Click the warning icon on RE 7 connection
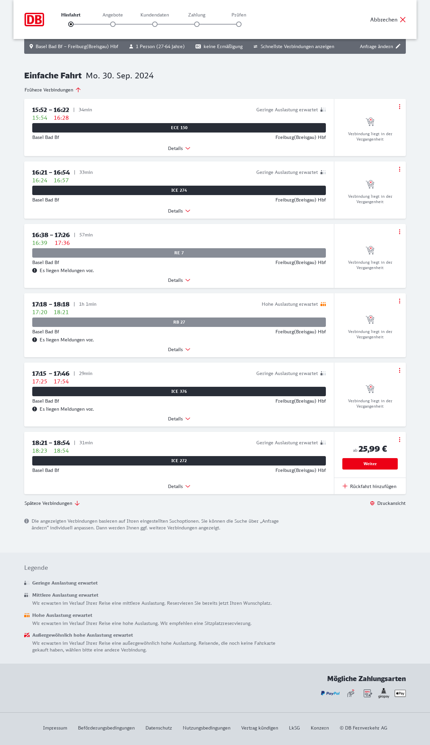 pyautogui.click(x=35, y=270)
